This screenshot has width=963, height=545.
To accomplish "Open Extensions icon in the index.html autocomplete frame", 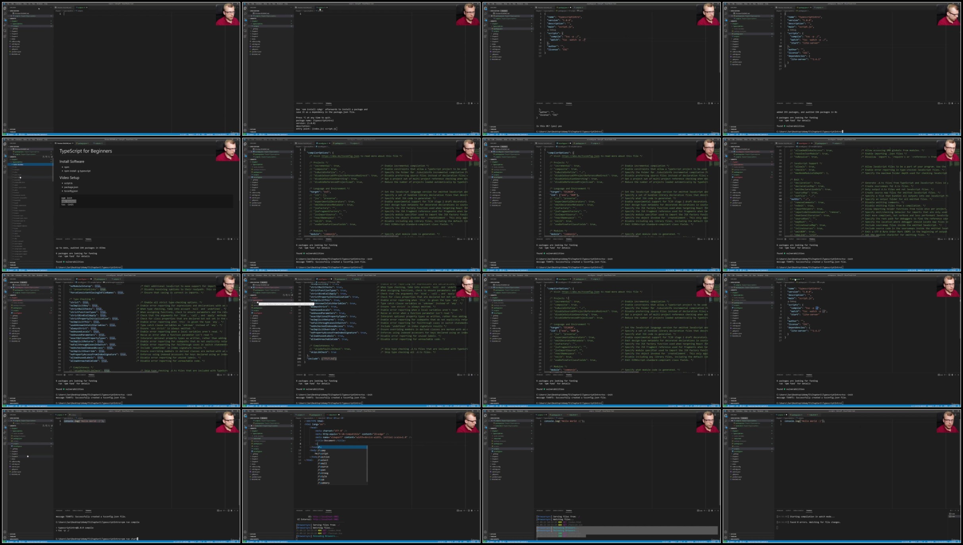I will tap(245, 443).
